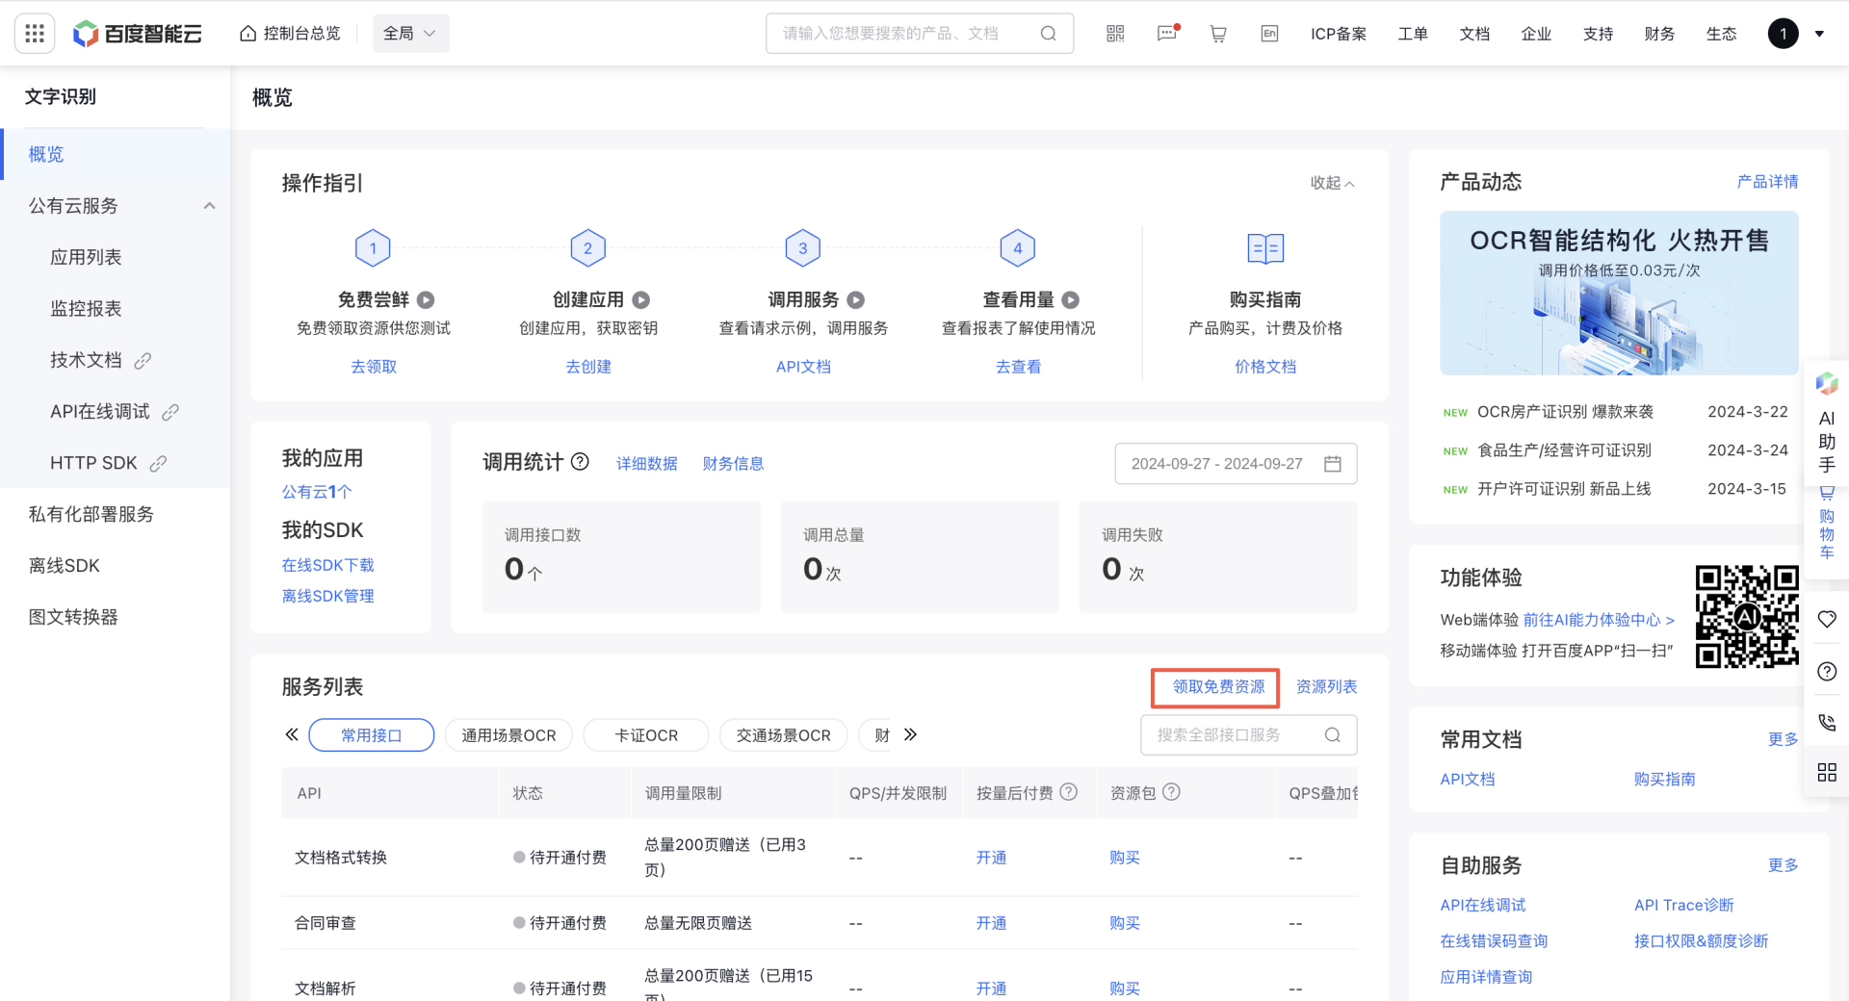Select the 常用接口 tab
Viewport: 1849px width, 1001px height.
372,735
